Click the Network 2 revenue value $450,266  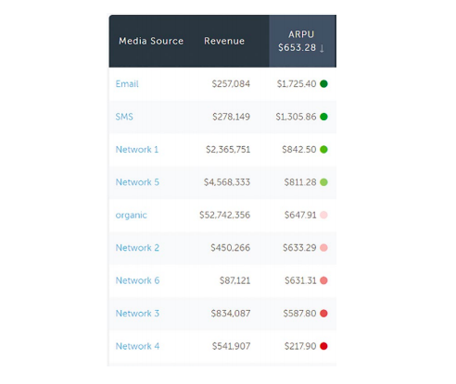pos(231,248)
